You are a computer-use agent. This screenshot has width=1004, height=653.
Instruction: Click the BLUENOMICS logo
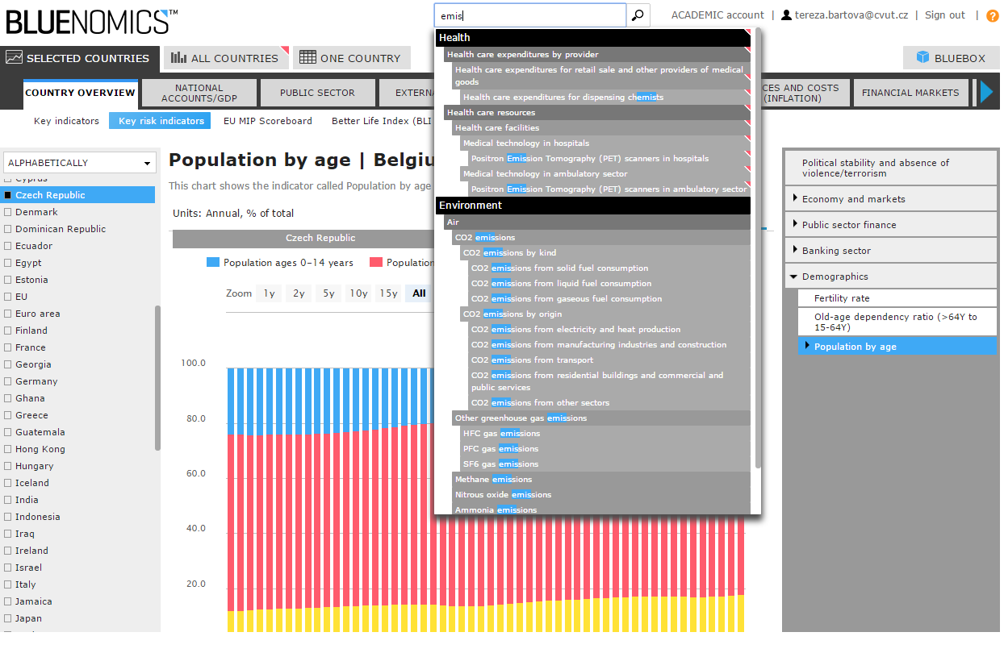[x=92, y=20]
